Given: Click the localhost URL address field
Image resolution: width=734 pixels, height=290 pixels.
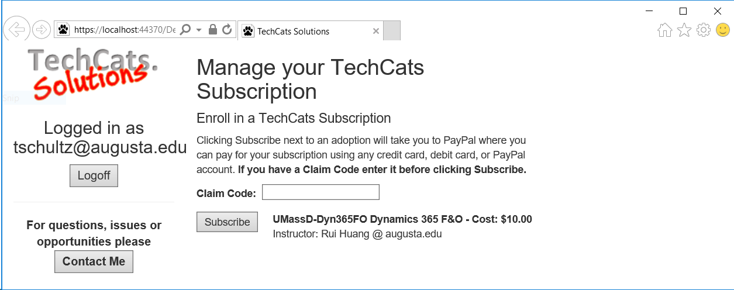Looking at the screenshot, I should 125,30.
